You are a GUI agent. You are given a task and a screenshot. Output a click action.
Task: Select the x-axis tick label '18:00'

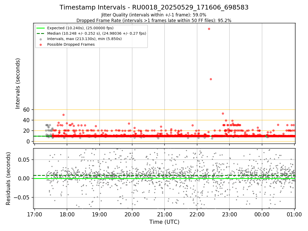pos(67,214)
